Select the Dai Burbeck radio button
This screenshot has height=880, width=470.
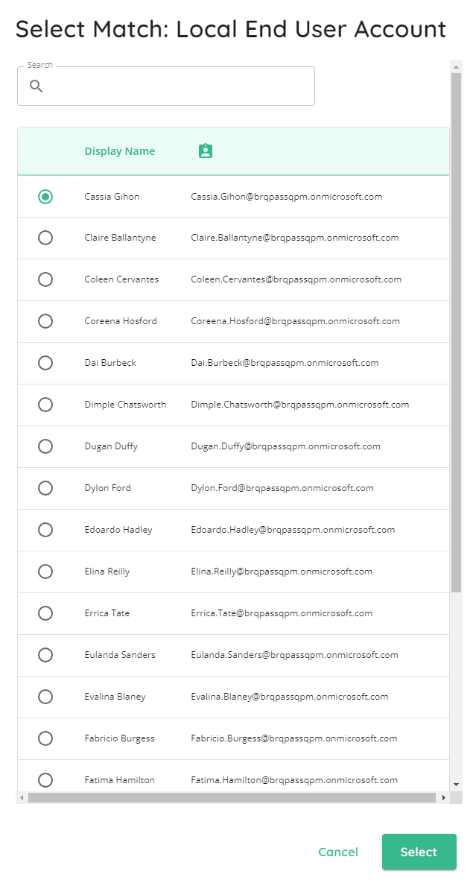click(45, 363)
